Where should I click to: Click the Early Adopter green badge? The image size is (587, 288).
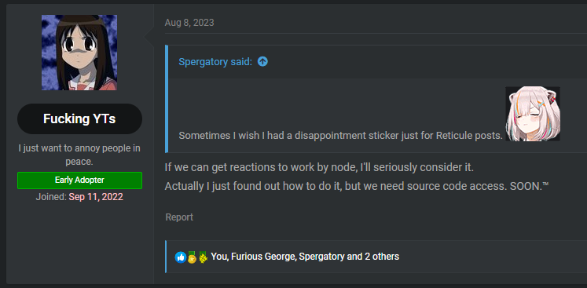79,180
